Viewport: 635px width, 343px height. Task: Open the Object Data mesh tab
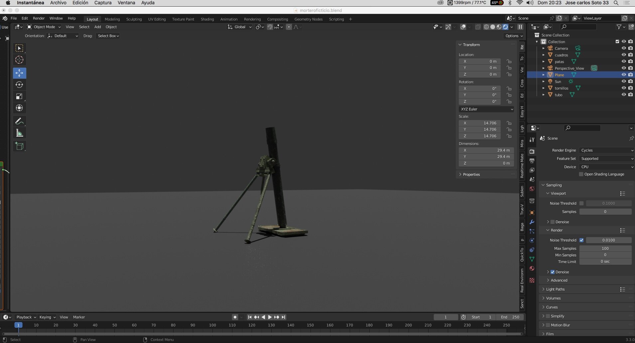pyautogui.click(x=532, y=259)
